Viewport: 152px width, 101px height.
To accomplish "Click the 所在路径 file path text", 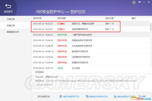I will pyautogui.click(x=86, y=83).
